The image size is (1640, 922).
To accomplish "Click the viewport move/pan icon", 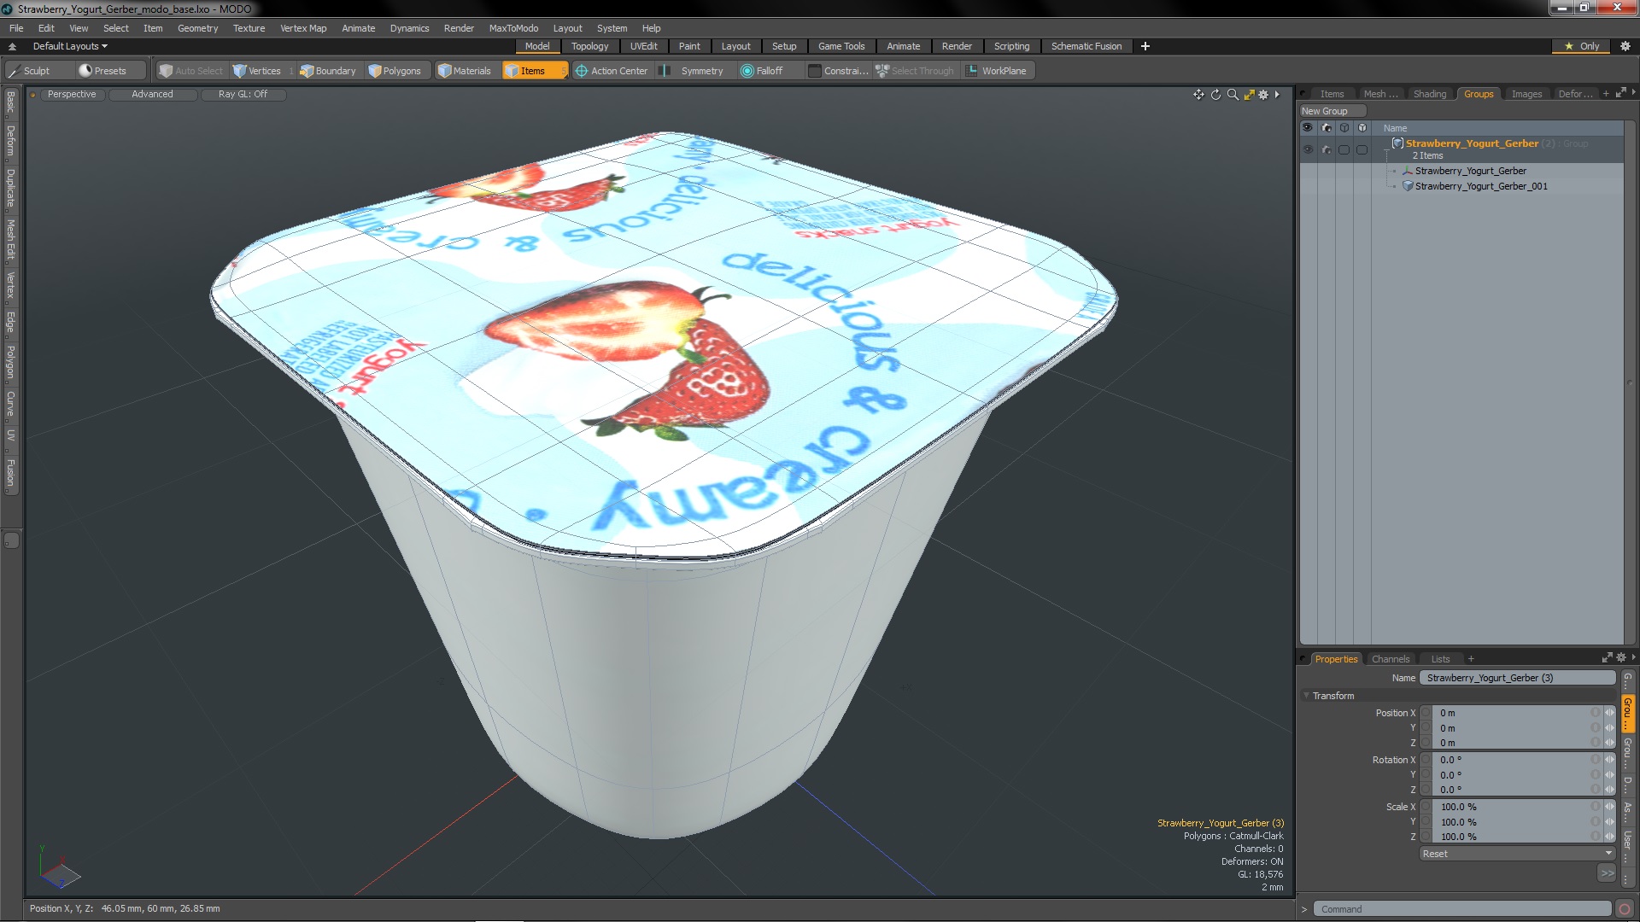I will tap(1198, 95).
